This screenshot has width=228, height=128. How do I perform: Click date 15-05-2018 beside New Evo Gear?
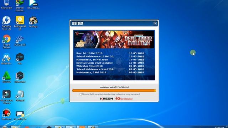pyautogui.click(x=136, y=63)
